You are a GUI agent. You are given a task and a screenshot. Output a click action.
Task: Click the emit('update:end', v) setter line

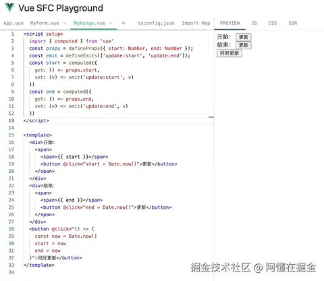coord(81,106)
